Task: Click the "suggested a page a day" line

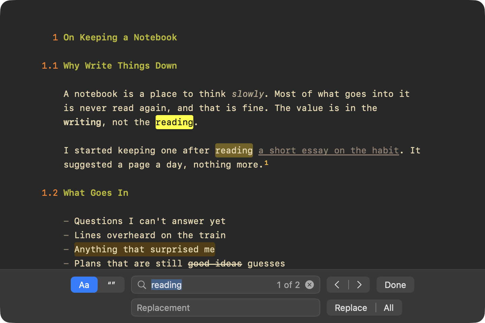Action: 163,165
